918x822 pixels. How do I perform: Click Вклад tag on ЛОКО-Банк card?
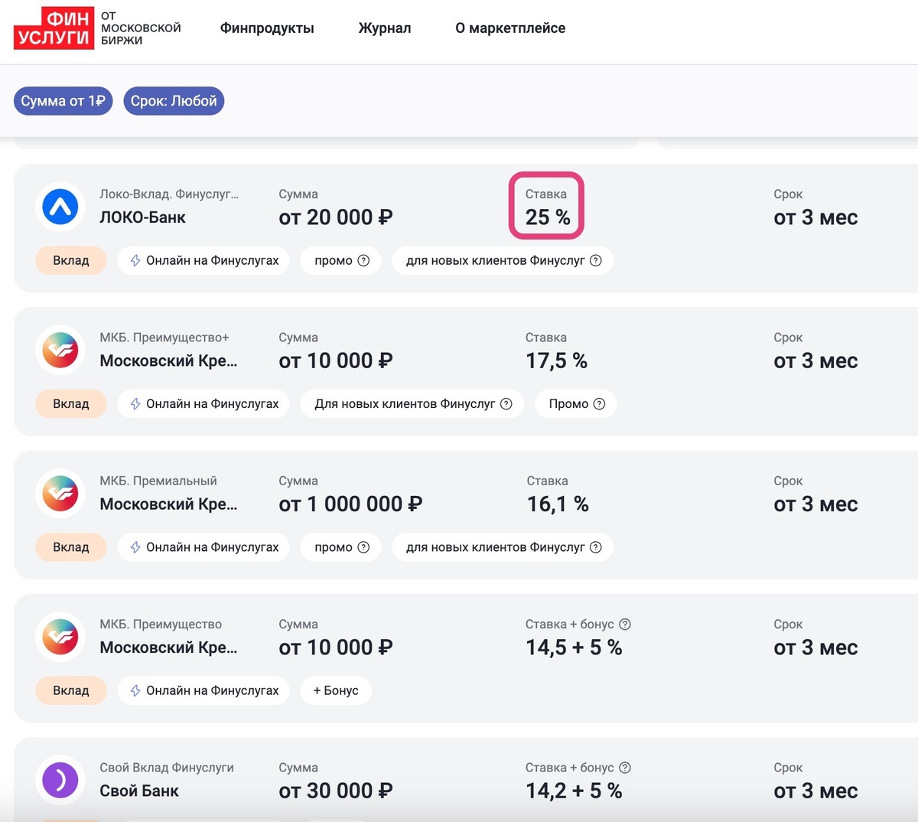click(x=71, y=260)
